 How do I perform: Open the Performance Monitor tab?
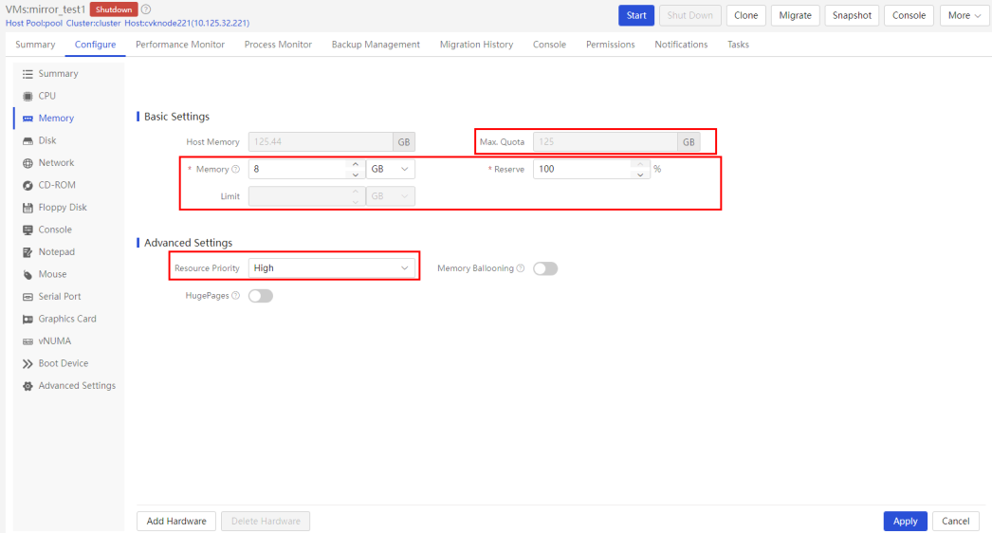pos(180,45)
